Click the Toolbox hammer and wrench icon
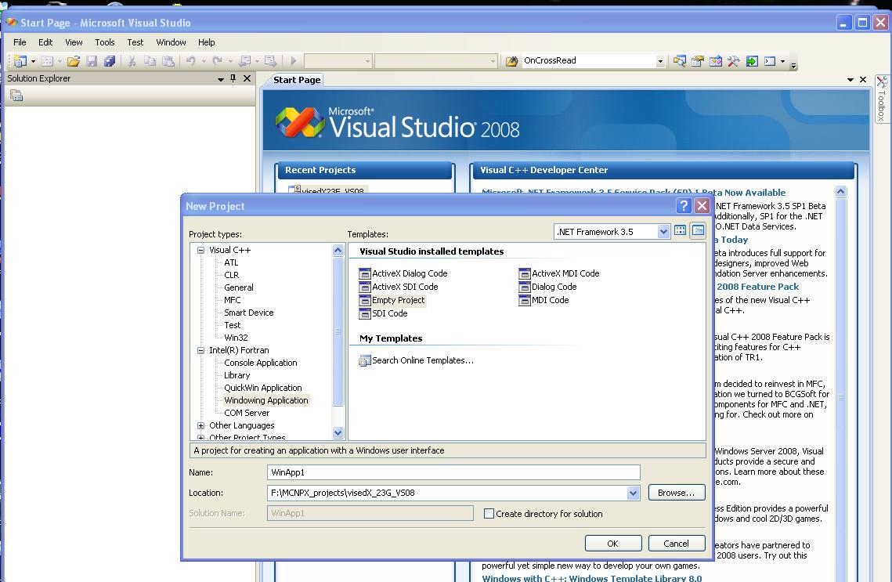The image size is (892, 582). (734, 61)
